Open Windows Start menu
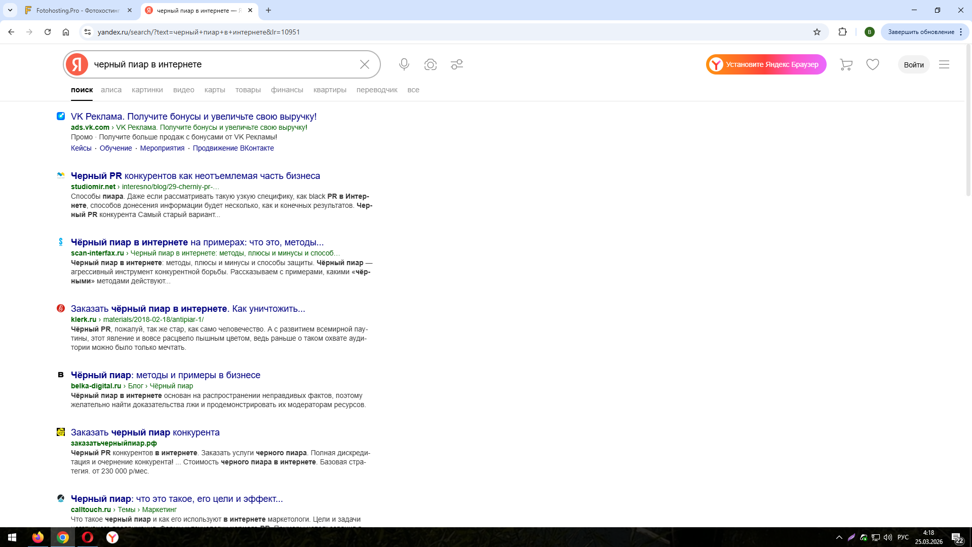This screenshot has height=547, width=972. [x=12, y=537]
